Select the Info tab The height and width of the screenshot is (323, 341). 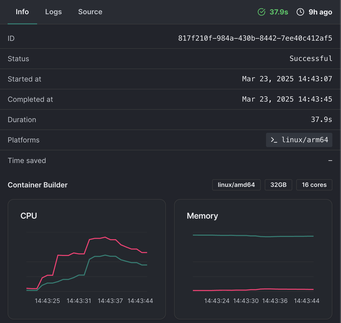point(22,12)
